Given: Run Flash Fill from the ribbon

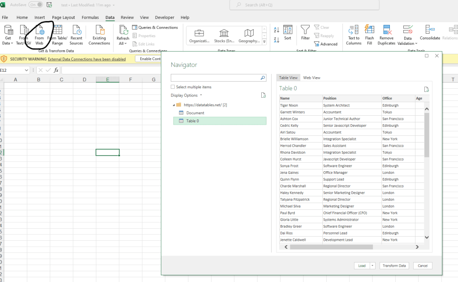Looking at the screenshot, I should (370, 35).
